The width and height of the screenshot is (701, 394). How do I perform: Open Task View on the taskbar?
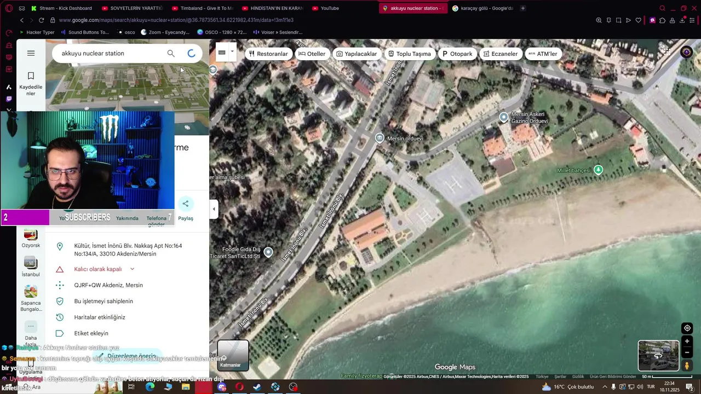tap(131, 387)
